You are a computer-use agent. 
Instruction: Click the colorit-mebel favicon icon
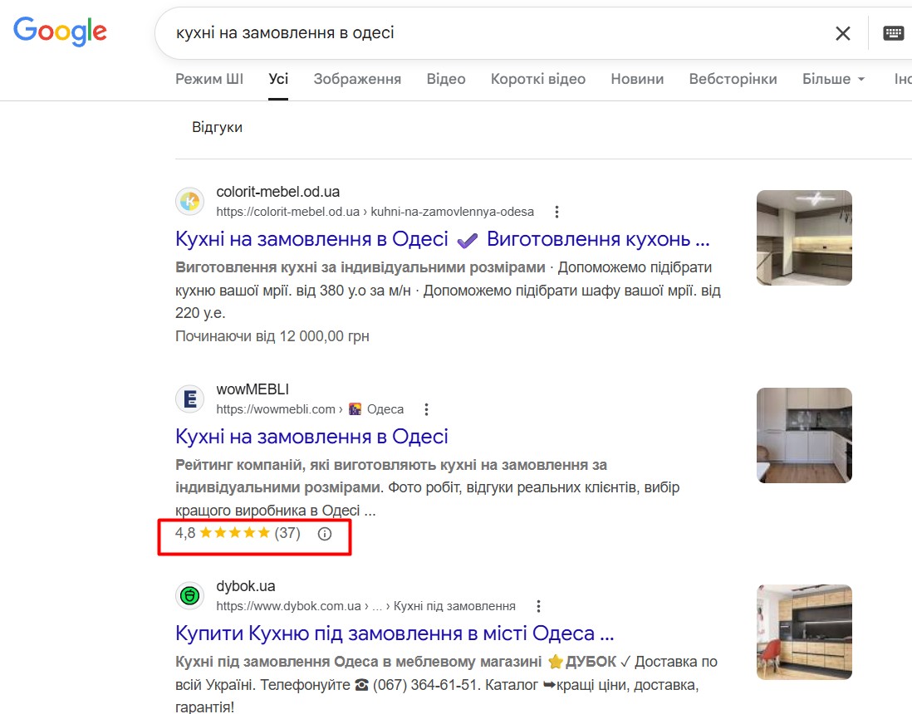tap(189, 202)
